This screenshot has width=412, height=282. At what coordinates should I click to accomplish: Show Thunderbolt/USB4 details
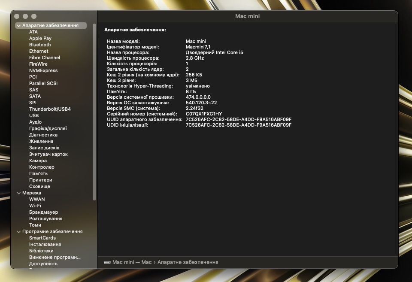[50, 109]
